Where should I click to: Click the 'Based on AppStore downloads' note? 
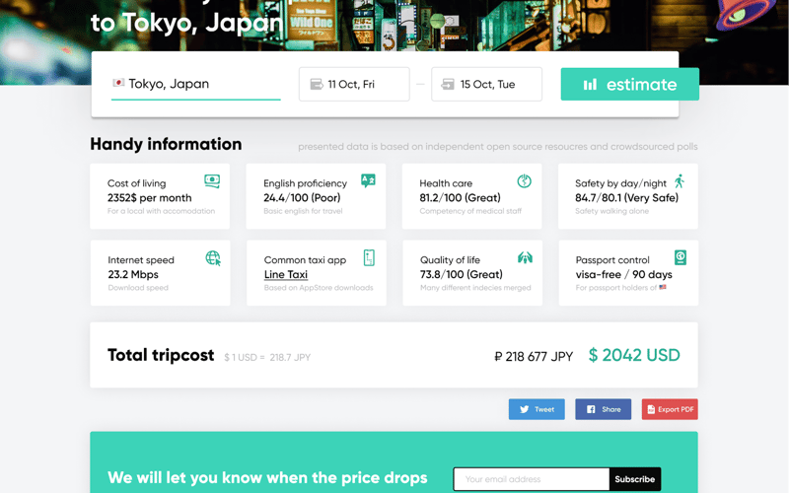(319, 288)
